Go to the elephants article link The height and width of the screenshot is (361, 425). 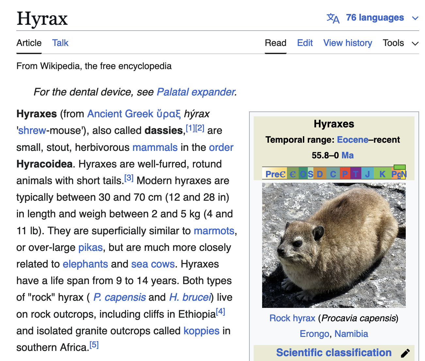click(x=85, y=264)
